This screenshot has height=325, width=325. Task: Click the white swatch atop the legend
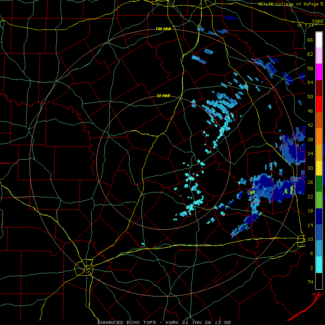tap(319, 40)
